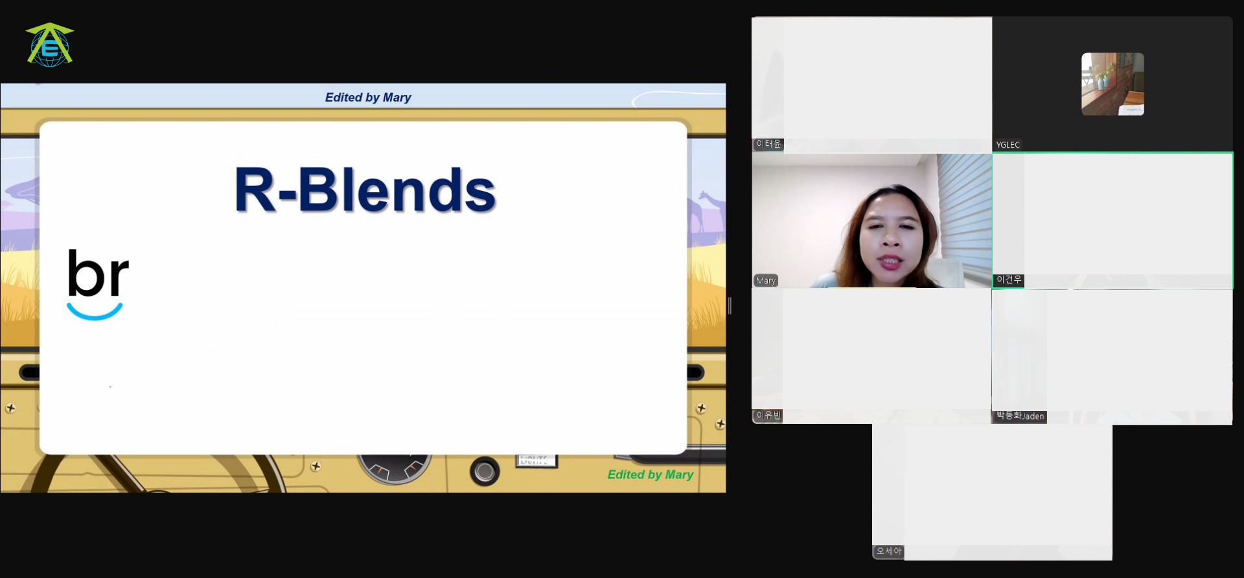Click the green 'Edited by Mary' footer text

coord(651,474)
